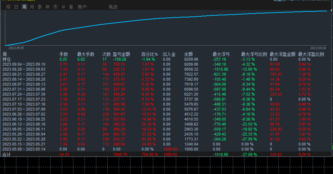Click max floating loss -1018.86 in August row
This screenshot has width=333, height=174.
coord(220,69)
